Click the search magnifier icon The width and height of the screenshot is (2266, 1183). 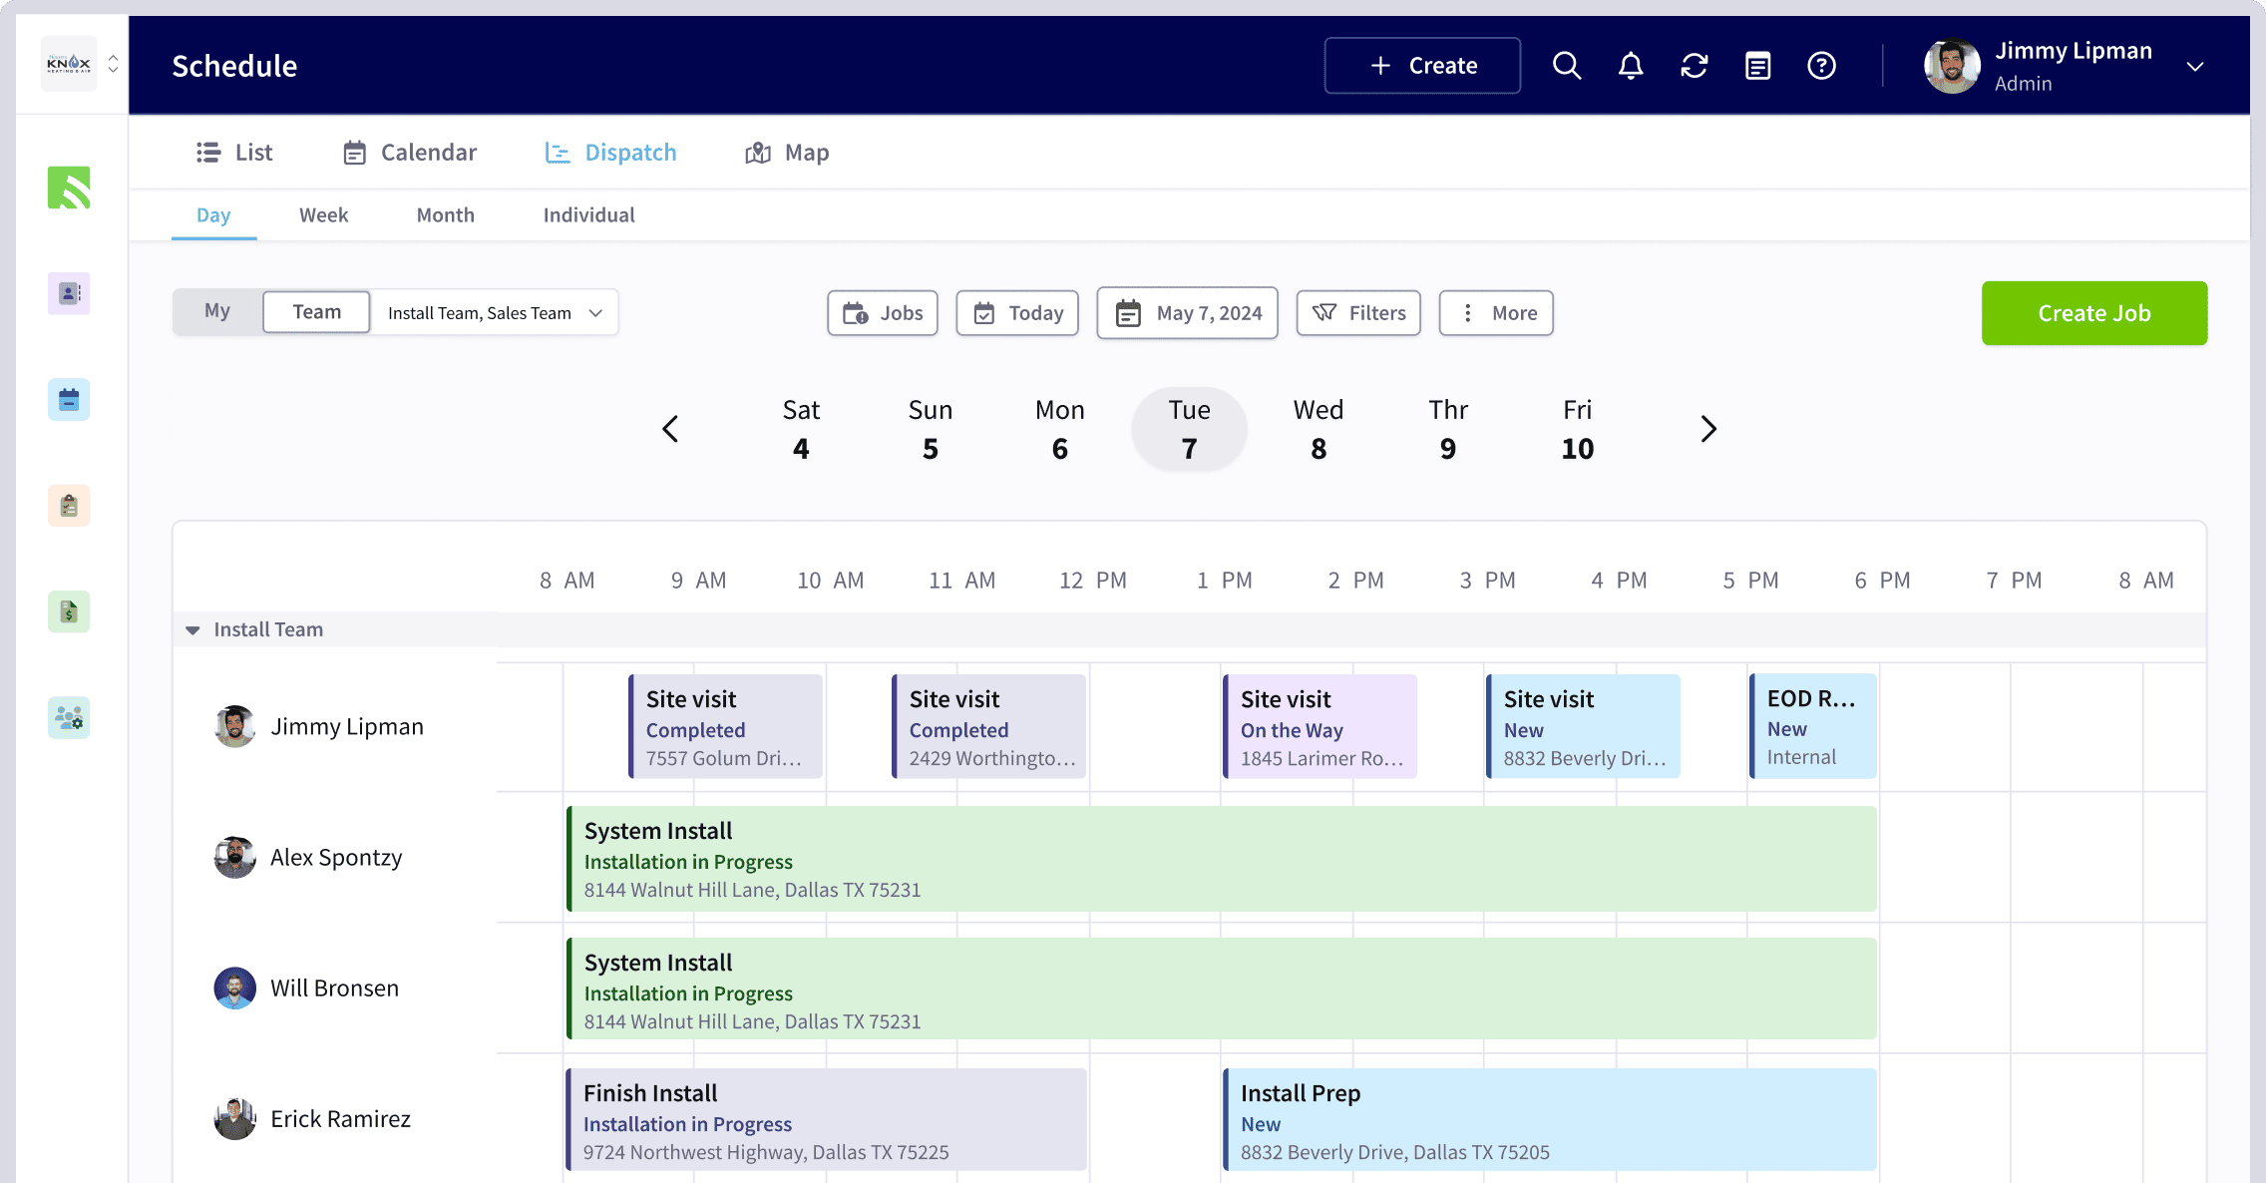[1567, 66]
